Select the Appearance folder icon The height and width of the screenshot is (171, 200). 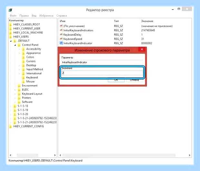point(24,53)
